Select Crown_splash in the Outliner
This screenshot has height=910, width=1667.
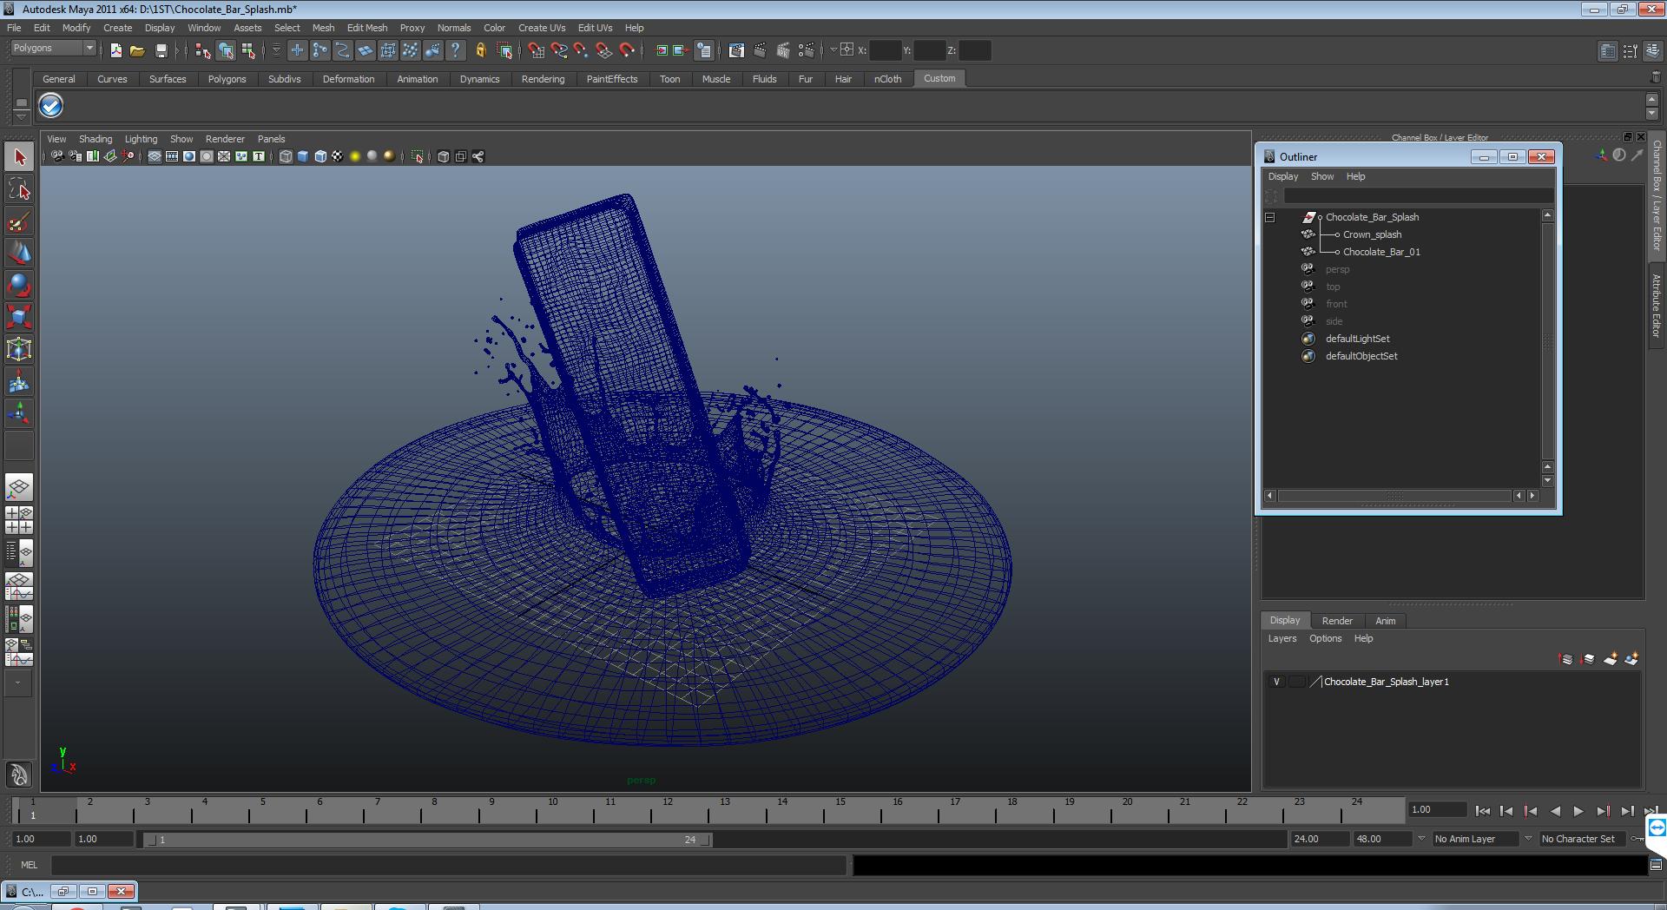1372,234
